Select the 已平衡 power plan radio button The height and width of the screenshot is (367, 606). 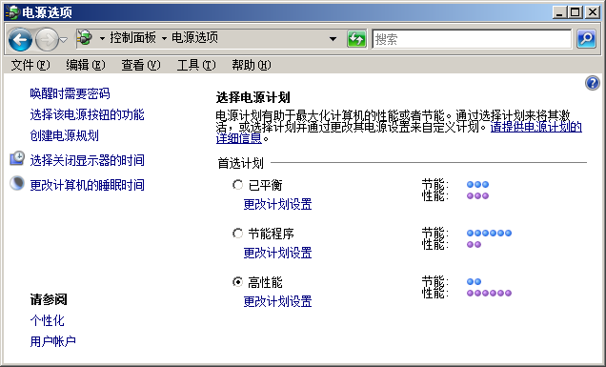[x=237, y=185]
